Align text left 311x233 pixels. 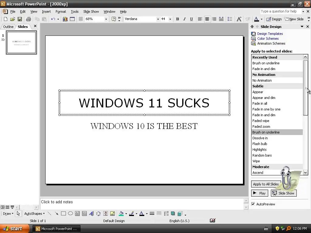click(x=200, y=19)
